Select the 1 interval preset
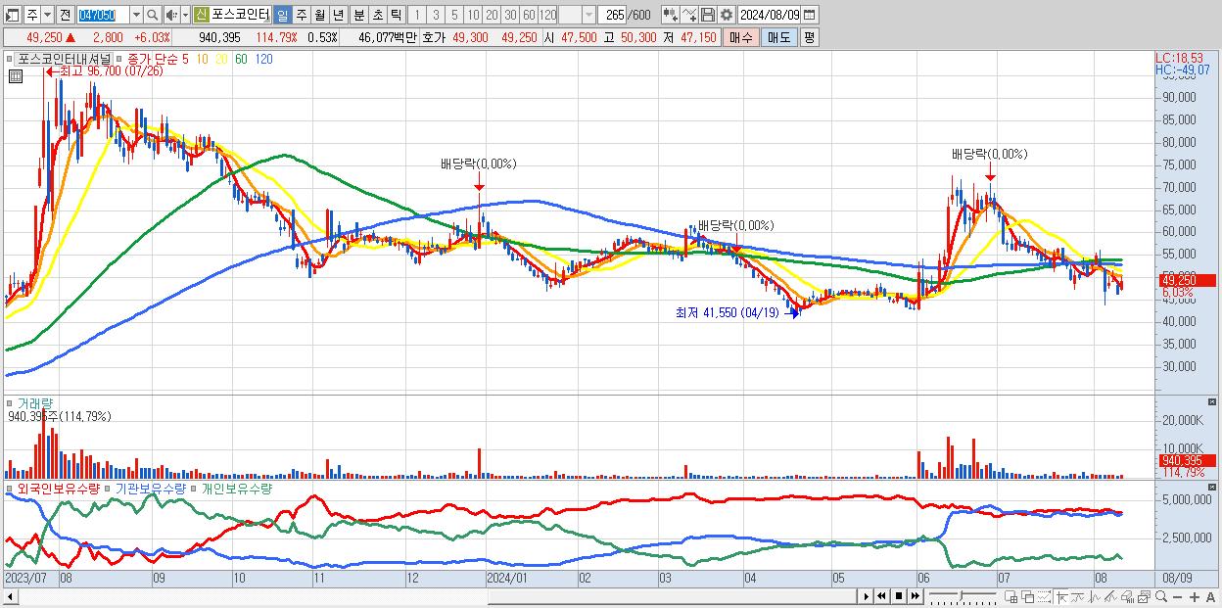 click(416, 15)
